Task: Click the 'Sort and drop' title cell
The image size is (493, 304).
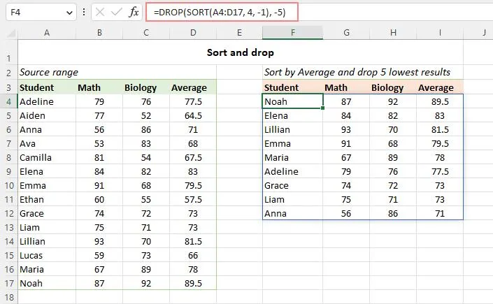Action: click(x=241, y=52)
